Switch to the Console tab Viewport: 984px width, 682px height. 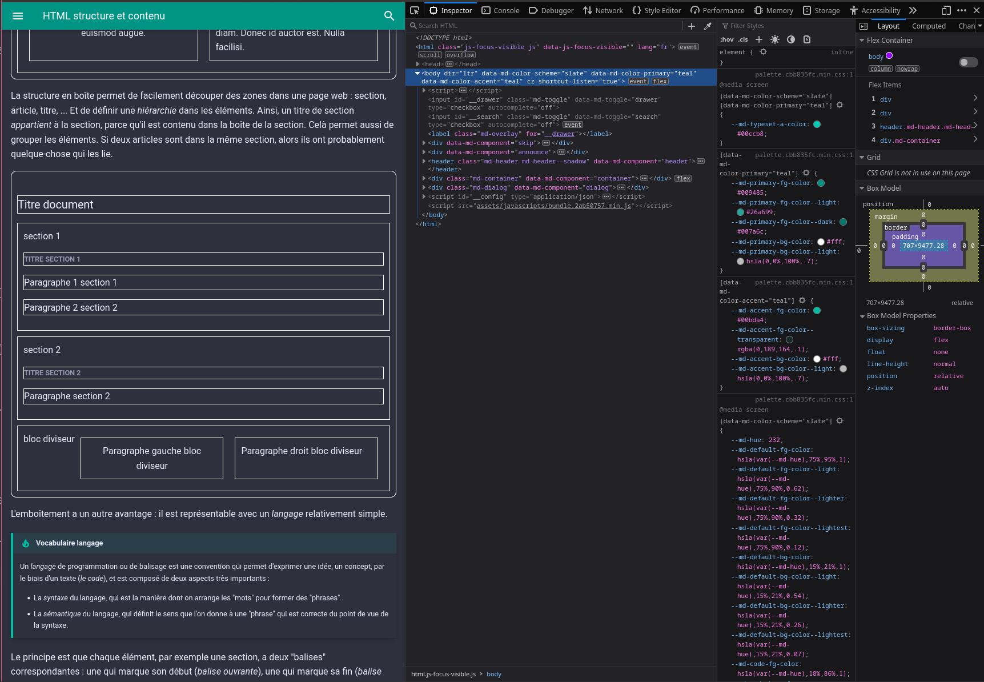tap(500, 10)
